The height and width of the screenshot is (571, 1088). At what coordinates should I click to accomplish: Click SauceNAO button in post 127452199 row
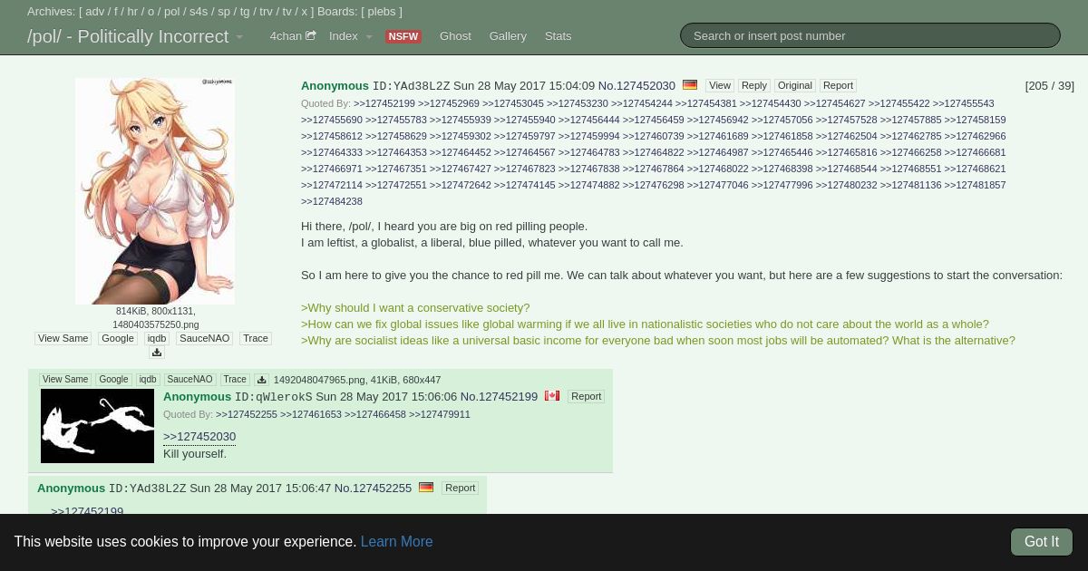pos(189,380)
